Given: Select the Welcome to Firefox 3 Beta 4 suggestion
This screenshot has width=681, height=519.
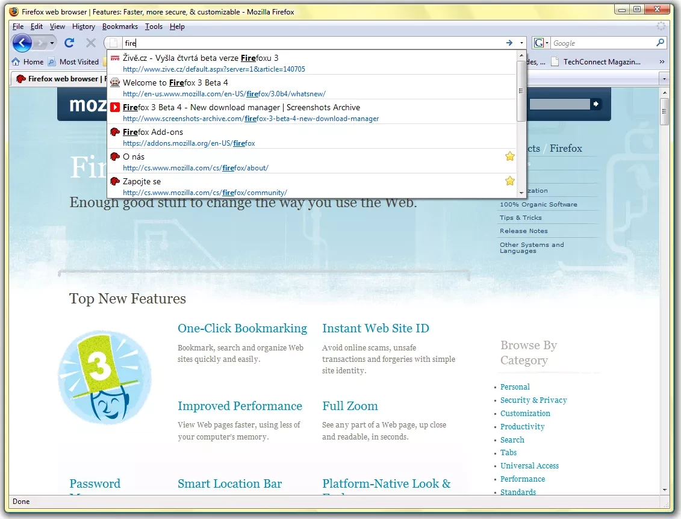Looking at the screenshot, I should point(312,88).
